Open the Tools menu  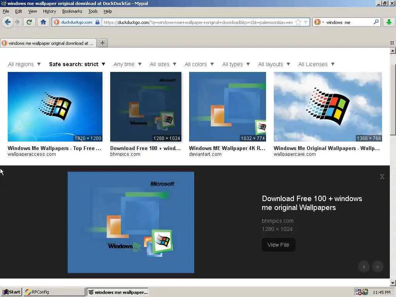(93, 11)
